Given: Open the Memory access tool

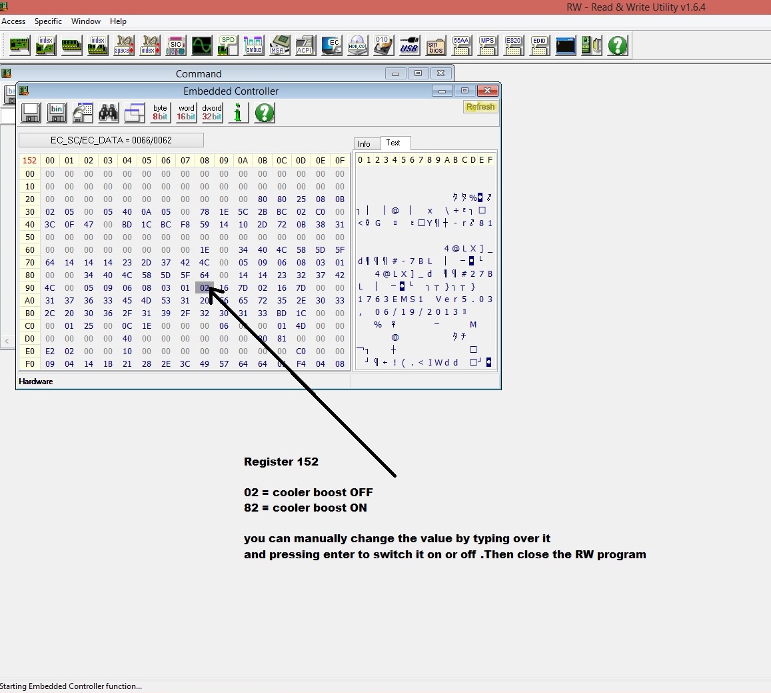Looking at the screenshot, I should pyautogui.click(x=72, y=45).
